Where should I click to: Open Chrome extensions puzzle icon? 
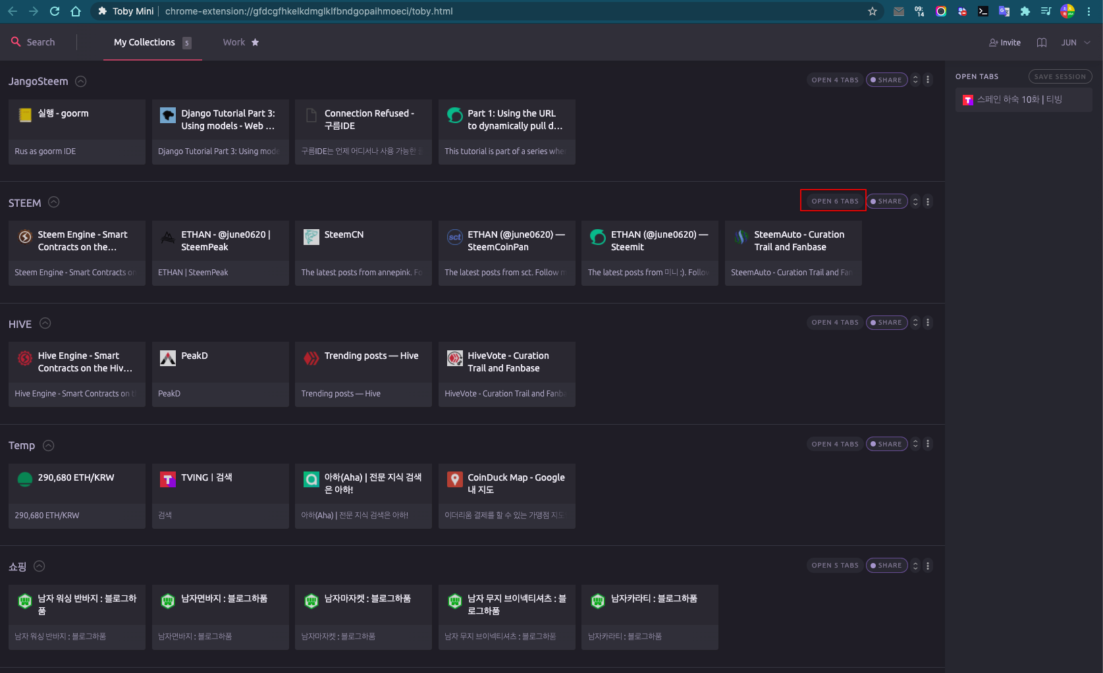pos(1025,11)
